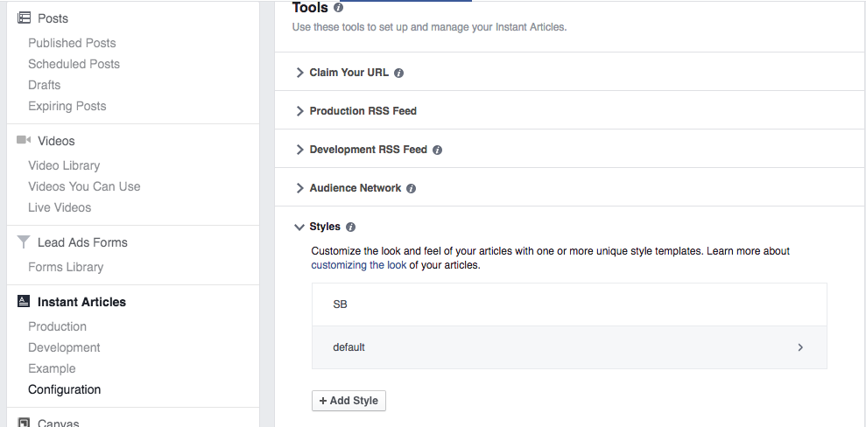Click the info icon beside Tools

[x=339, y=8]
